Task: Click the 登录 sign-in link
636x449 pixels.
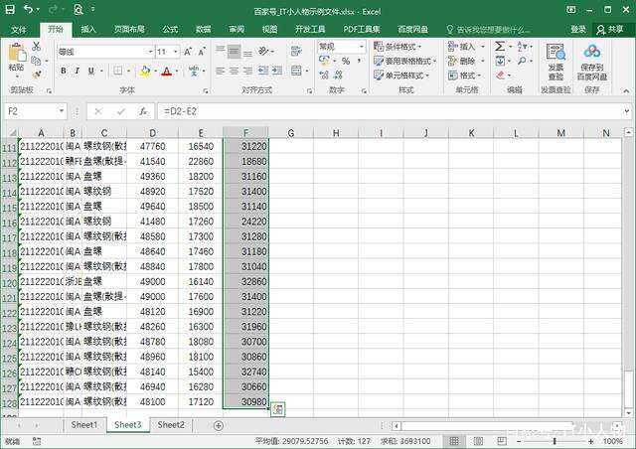Action: [578, 29]
